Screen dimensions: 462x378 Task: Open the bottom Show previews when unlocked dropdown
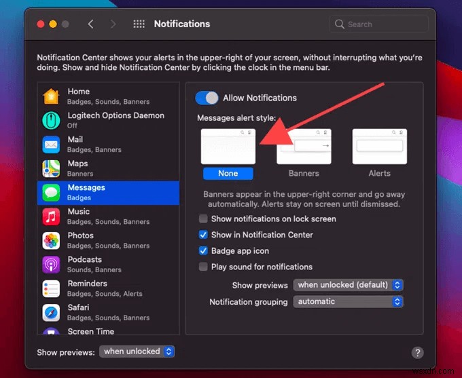pyautogui.click(x=137, y=352)
